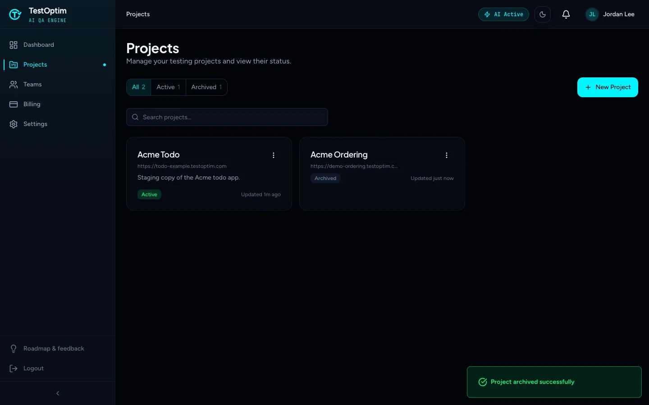Select the All projects tab
The image size is (649, 405).
tap(139, 87)
